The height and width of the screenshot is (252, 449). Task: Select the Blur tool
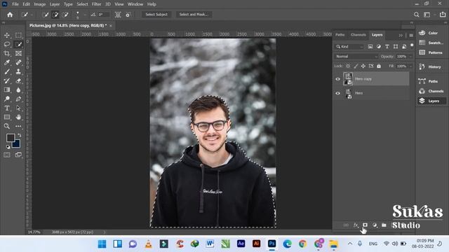click(x=18, y=90)
